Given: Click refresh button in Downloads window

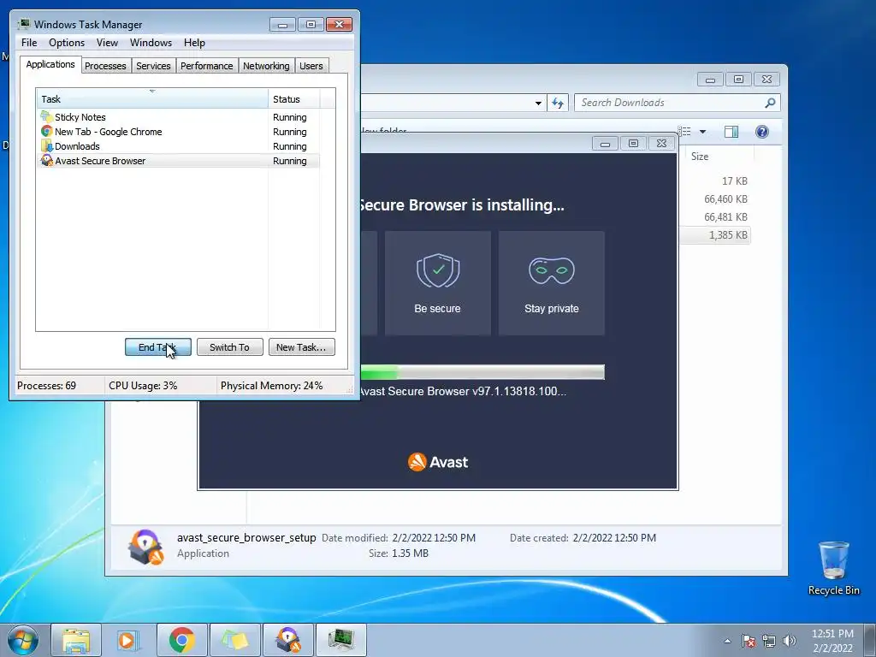Looking at the screenshot, I should coord(558,103).
